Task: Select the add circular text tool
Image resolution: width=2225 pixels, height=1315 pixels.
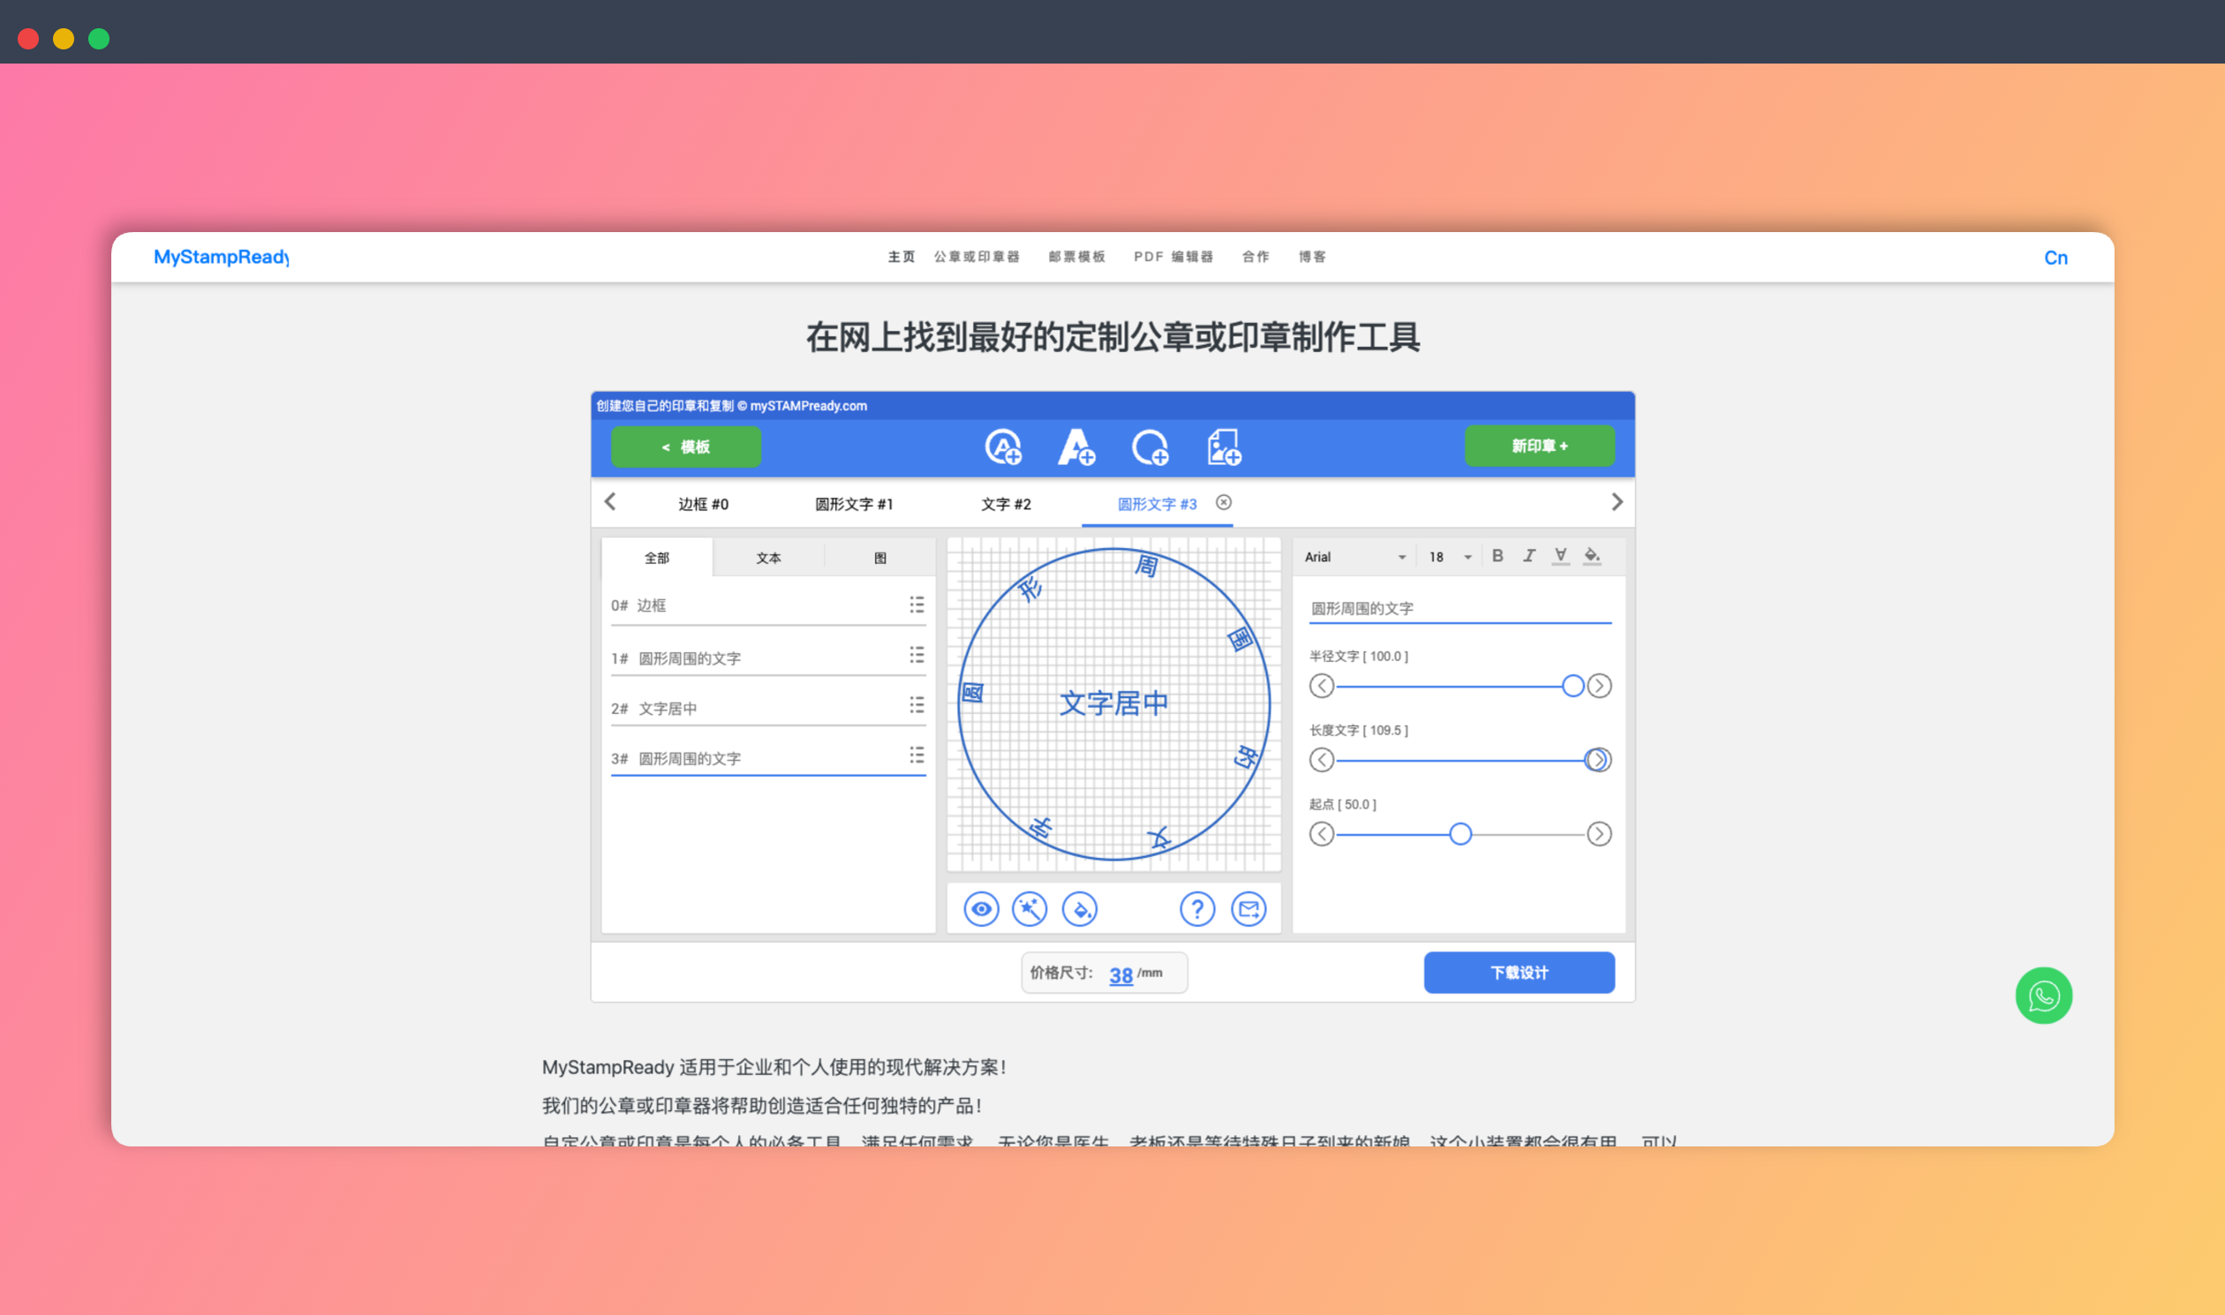Action: [1003, 447]
